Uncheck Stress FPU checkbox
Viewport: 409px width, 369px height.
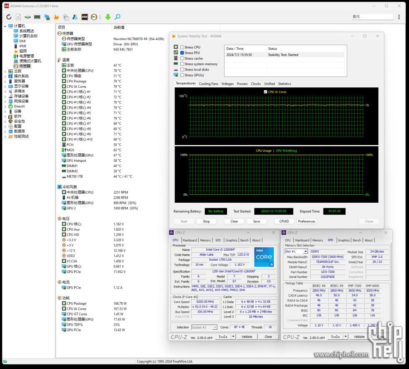(x=182, y=53)
